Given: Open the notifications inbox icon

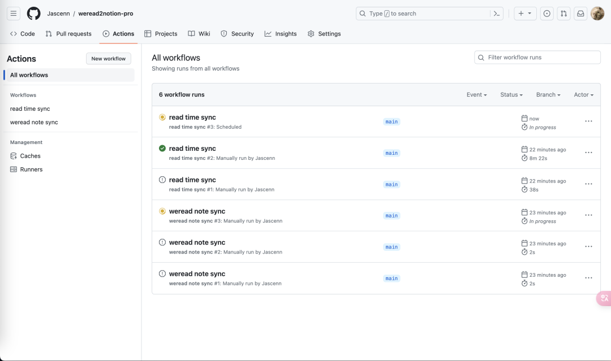Looking at the screenshot, I should [x=580, y=14].
